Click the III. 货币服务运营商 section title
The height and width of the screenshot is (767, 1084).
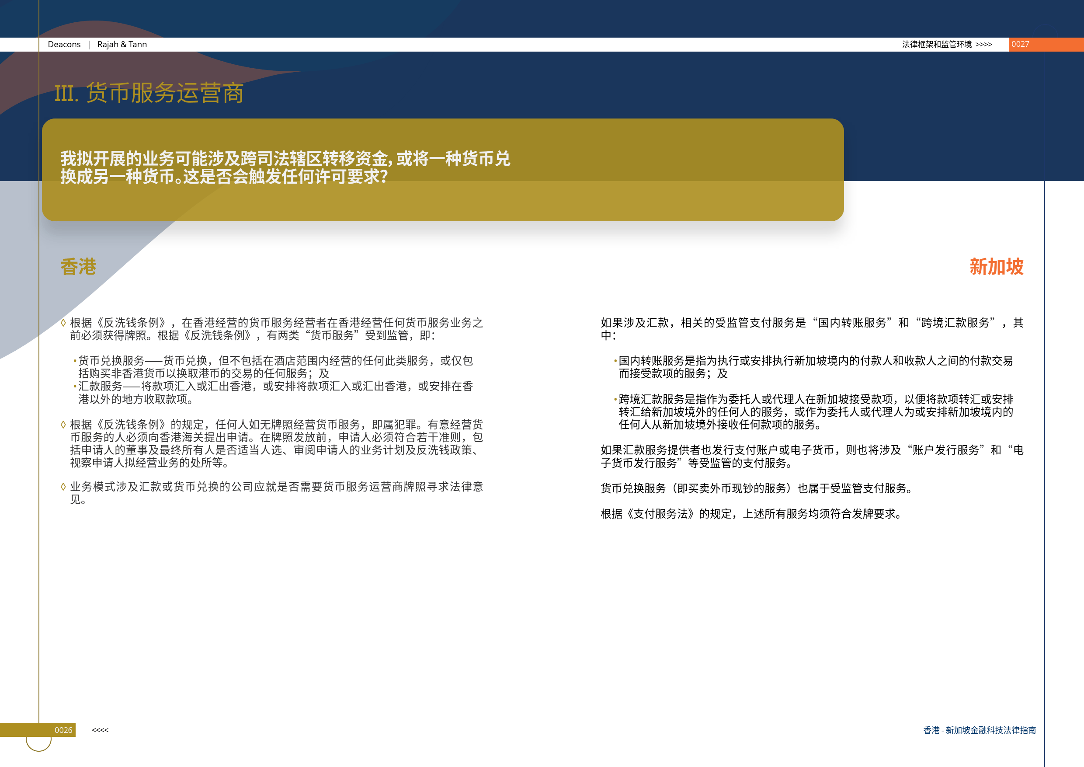point(149,93)
